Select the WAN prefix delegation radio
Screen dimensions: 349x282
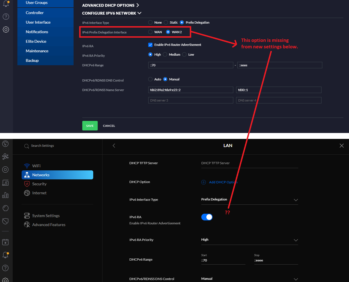[150, 32]
